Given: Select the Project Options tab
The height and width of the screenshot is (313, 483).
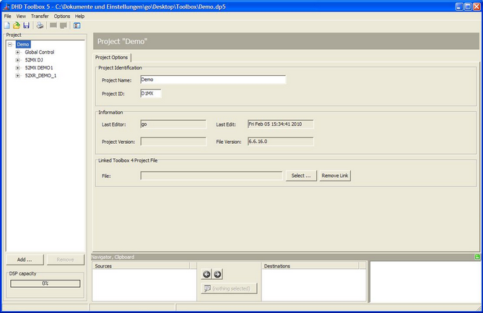Looking at the screenshot, I should pyautogui.click(x=111, y=57).
